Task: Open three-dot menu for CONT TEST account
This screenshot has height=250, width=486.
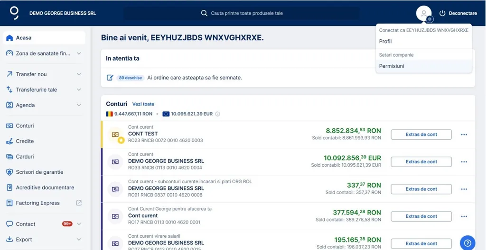Action: (x=464, y=134)
